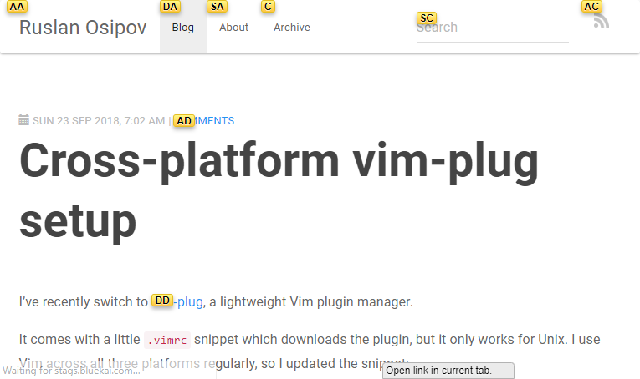The width and height of the screenshot is (640, 379).
Task: Open the post comments link
Action: 204,121
